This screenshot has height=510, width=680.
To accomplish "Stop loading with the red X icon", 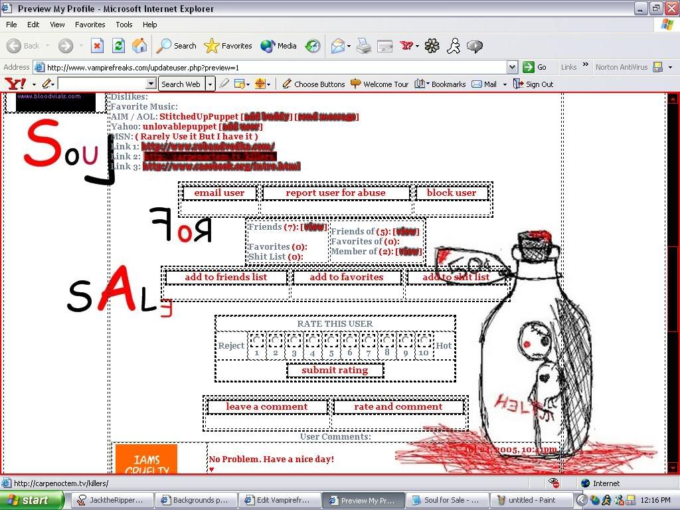I will pos(97,46).
